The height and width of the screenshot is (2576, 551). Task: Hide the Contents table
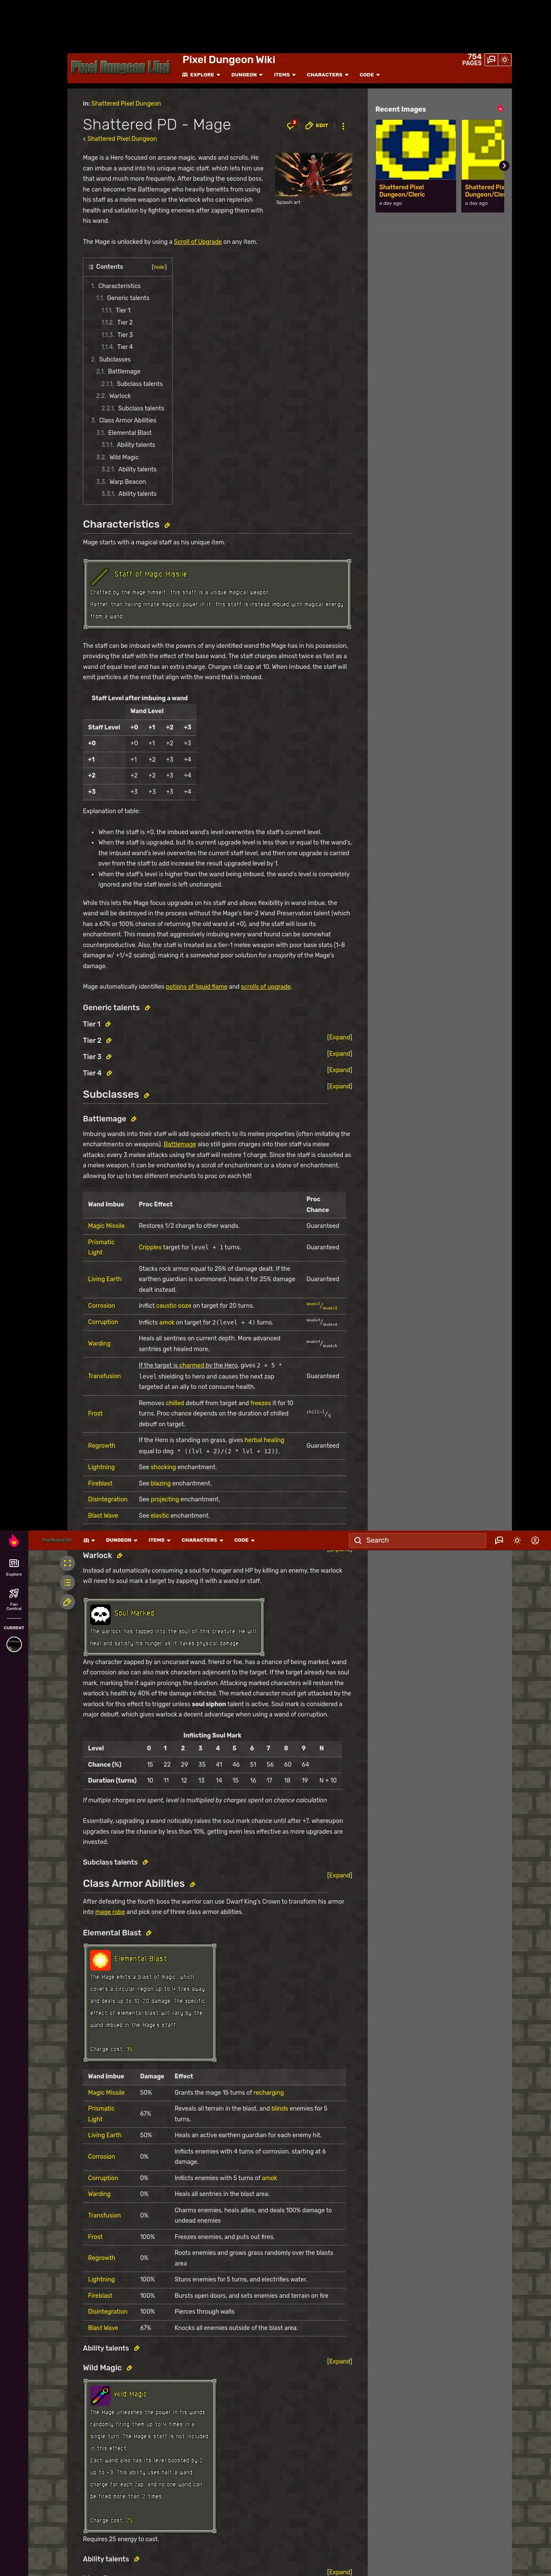click(x=159, y=267)
